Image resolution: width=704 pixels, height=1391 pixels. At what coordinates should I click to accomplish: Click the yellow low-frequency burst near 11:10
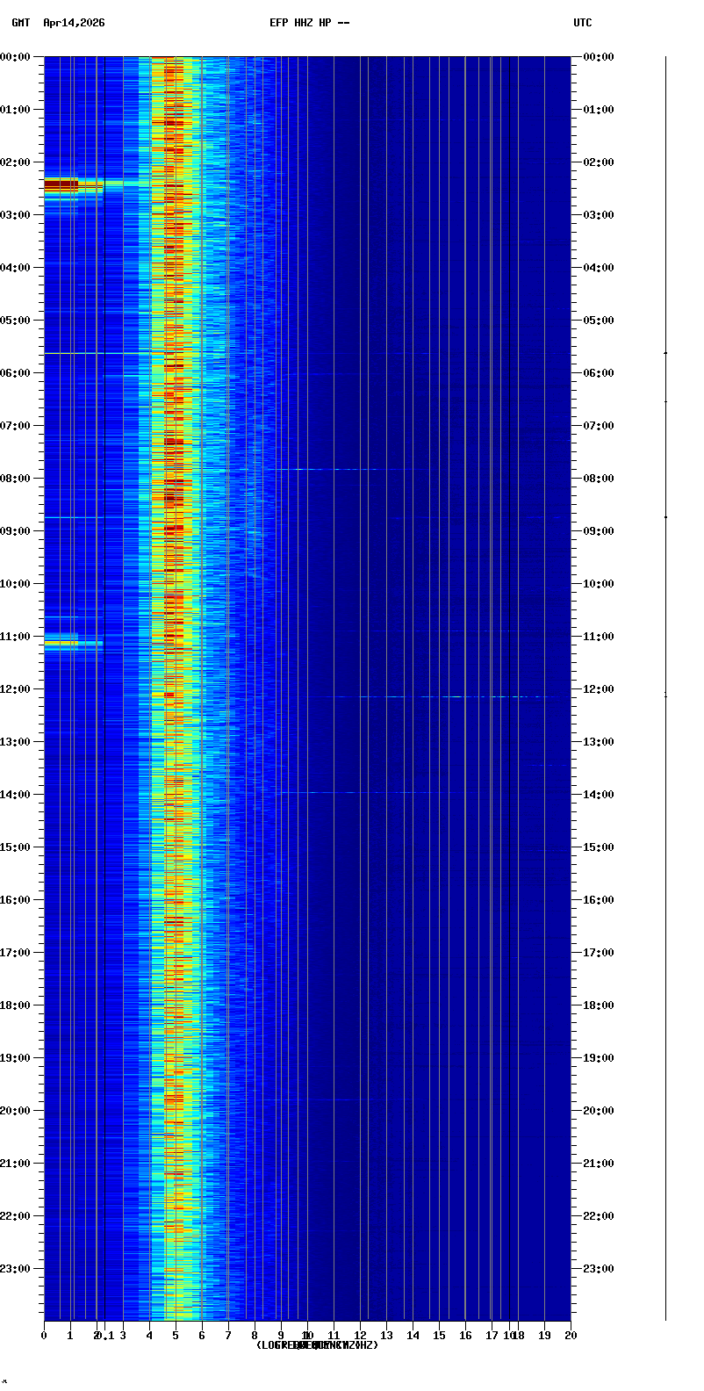point(61,643)
